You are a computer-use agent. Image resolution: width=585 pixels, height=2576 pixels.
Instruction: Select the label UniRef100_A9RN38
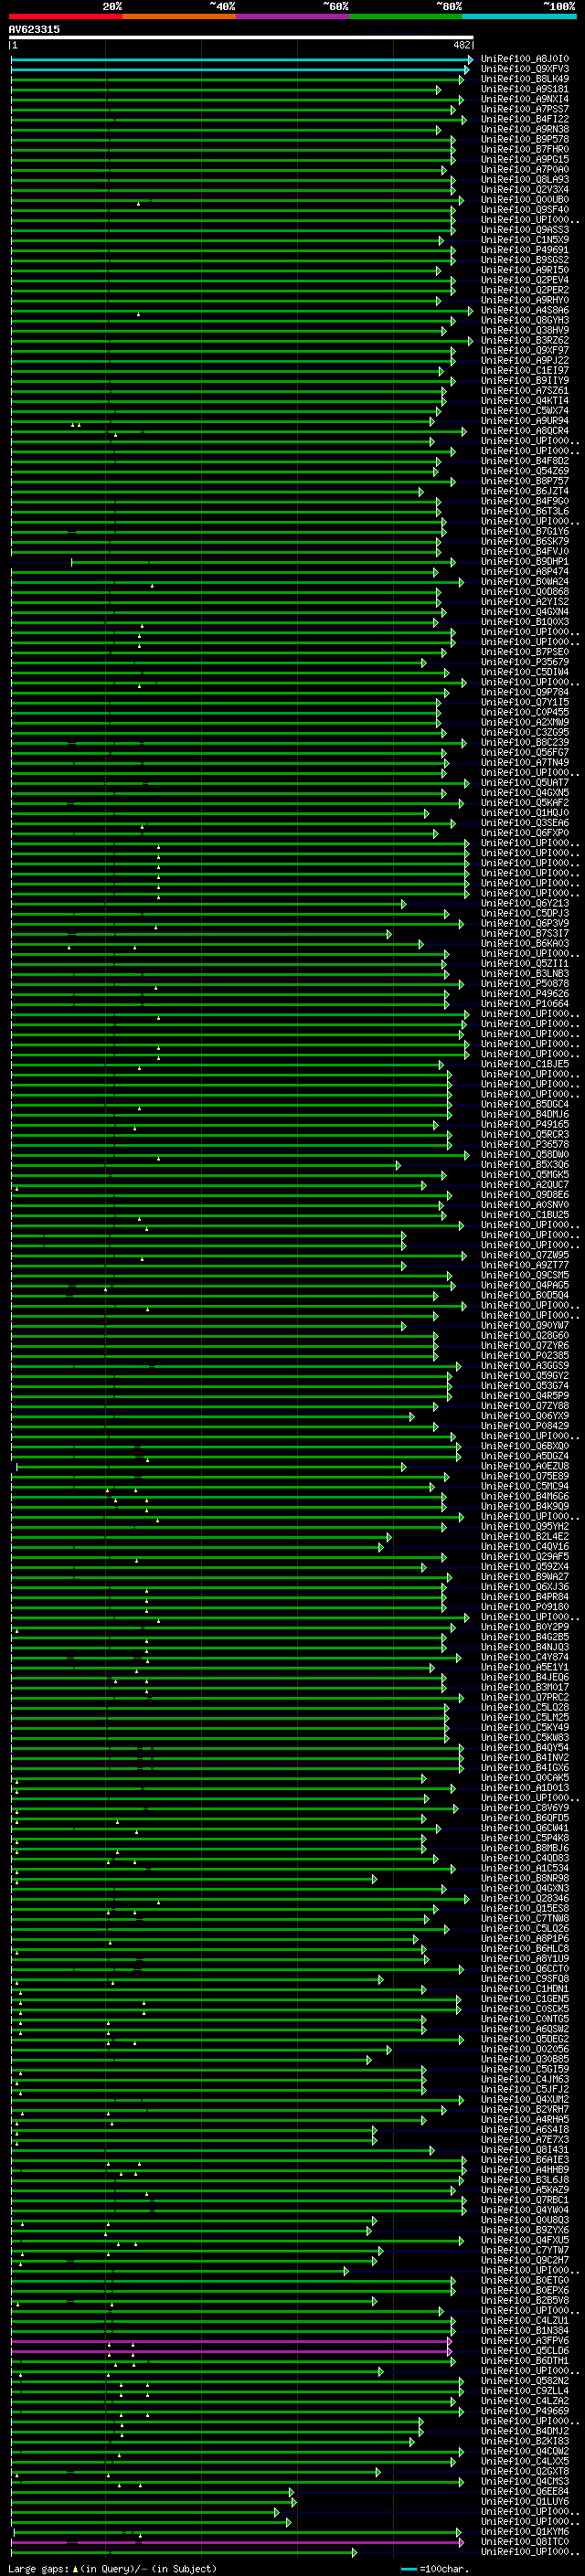[x=525, y=129]
